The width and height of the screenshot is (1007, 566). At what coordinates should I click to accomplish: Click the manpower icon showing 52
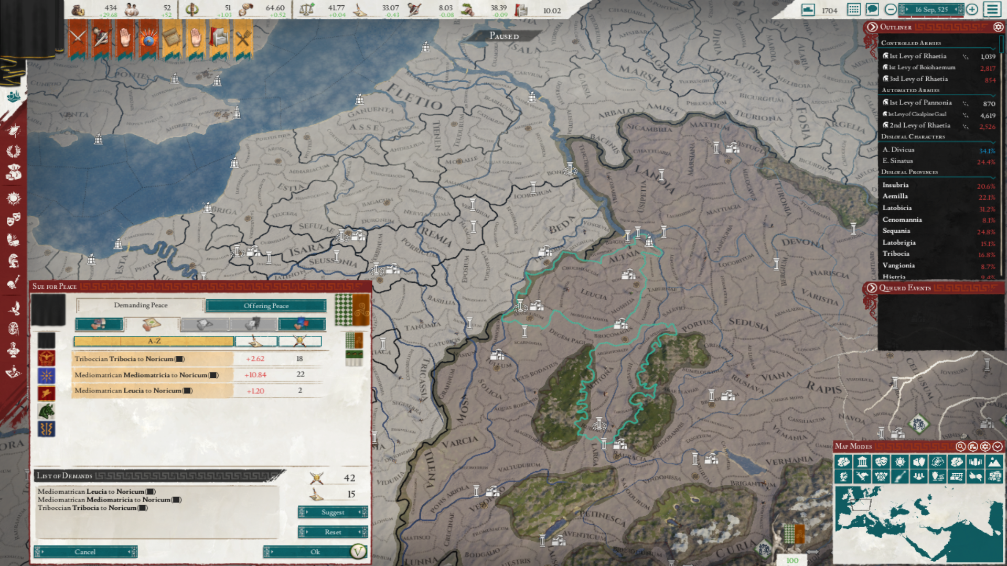[x=132, y=9]
